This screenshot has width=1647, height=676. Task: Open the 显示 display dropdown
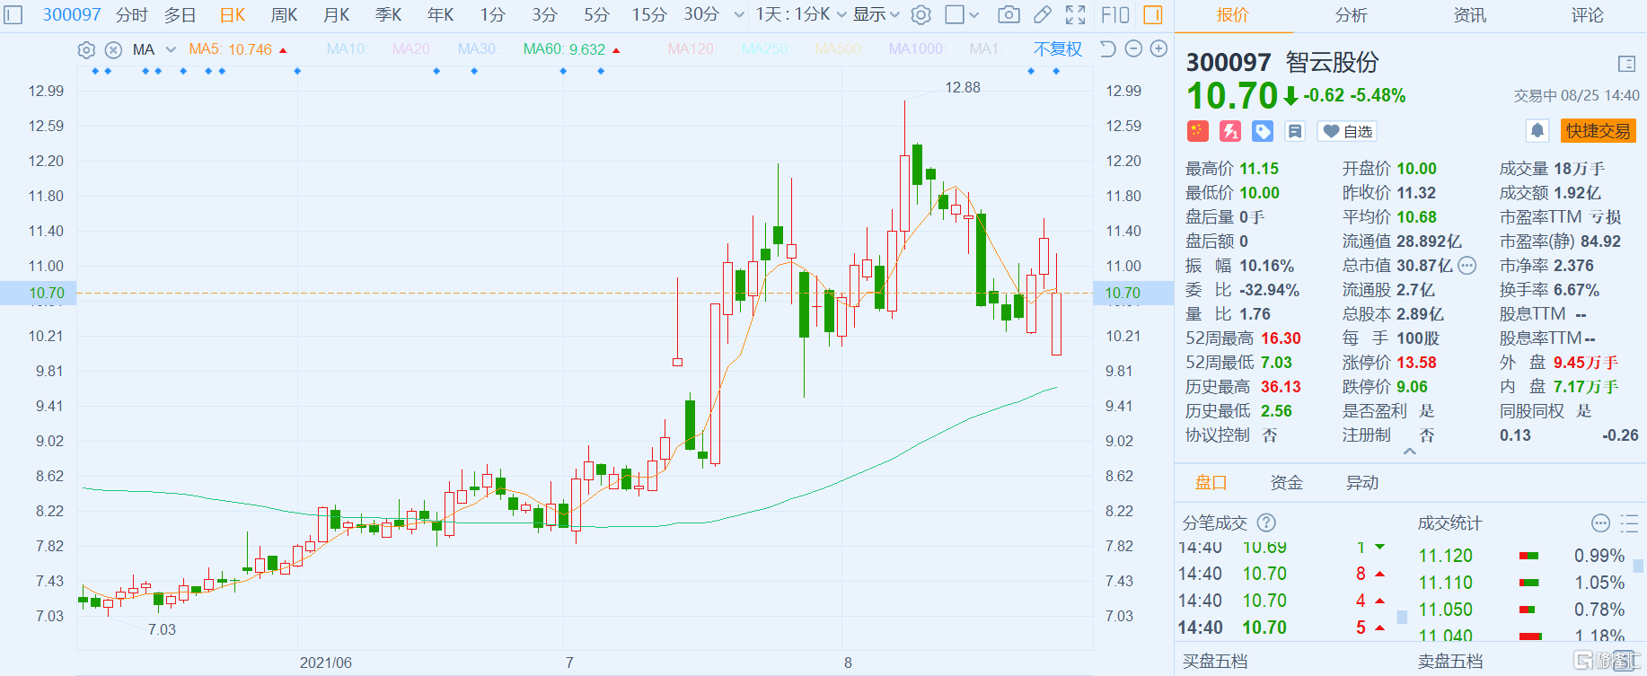point(876,14)
